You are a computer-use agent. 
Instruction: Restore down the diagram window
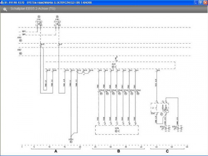(x=201, y=2)
